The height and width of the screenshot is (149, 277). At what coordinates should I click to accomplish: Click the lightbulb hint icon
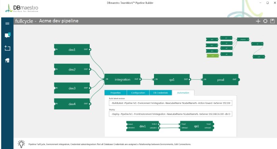(x=21, y=144)
